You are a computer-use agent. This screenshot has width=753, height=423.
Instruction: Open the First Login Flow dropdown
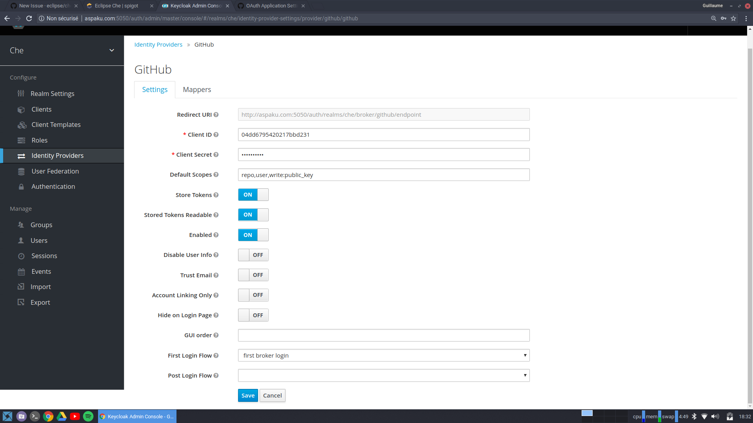[383, 355]
